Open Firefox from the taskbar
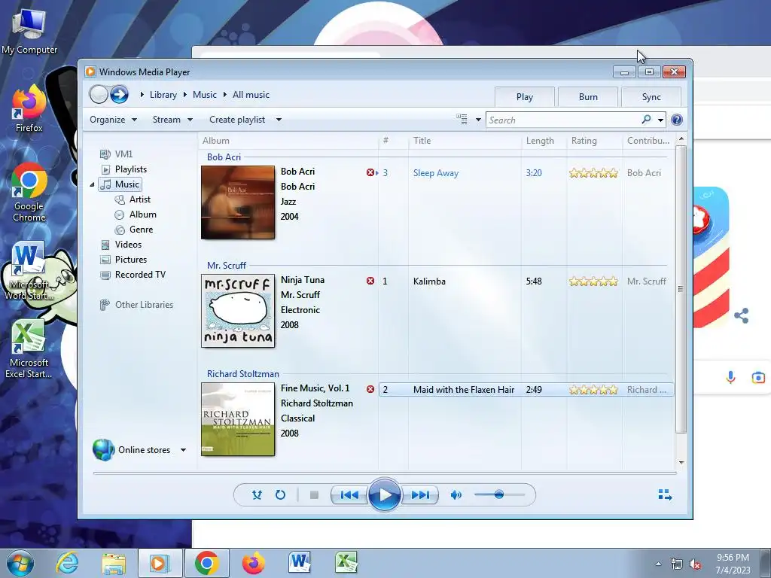The width and height of the screenshot is (771, 578). pos(253,563)
